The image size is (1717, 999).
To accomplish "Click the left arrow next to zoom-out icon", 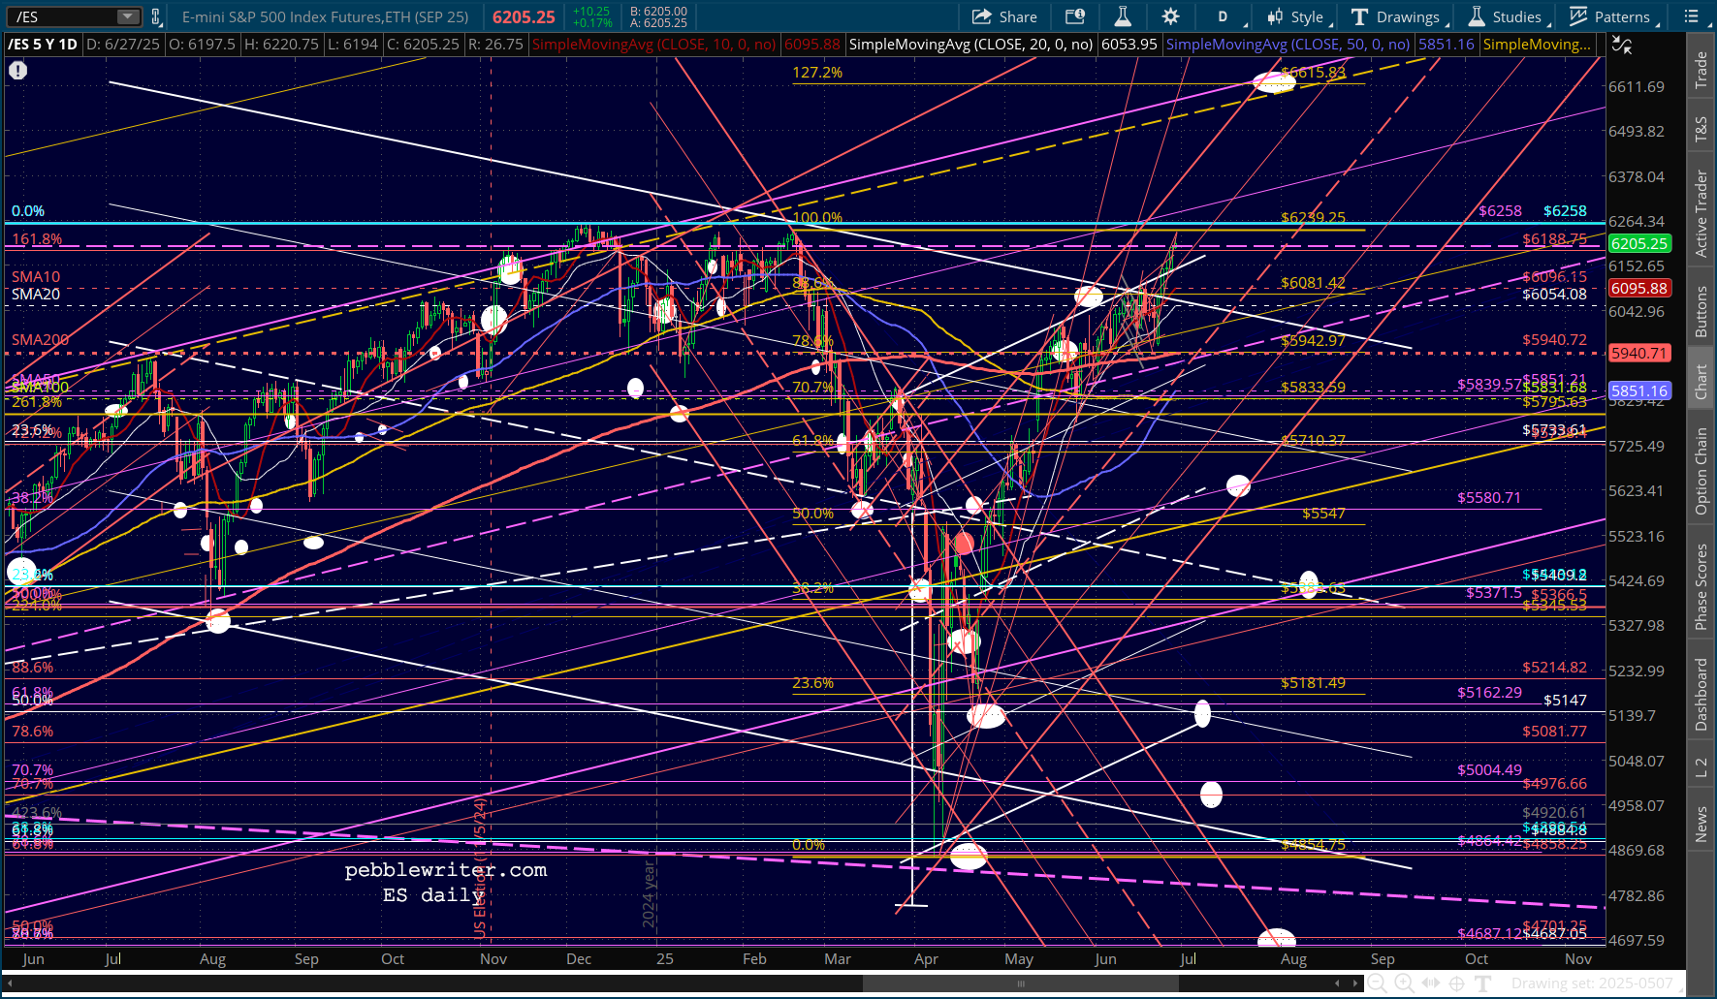I will (1338, 983).
